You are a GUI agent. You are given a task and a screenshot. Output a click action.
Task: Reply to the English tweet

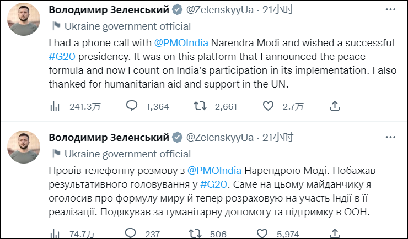click(132, 106)
